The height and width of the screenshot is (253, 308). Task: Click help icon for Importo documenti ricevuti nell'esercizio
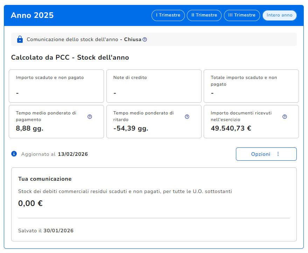[285, 117]
